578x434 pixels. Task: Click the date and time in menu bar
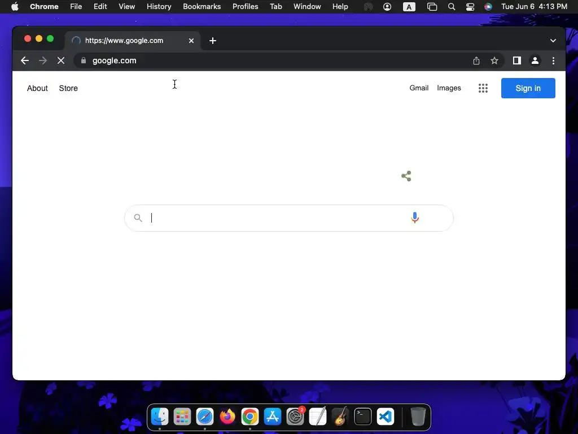[534, 6]
